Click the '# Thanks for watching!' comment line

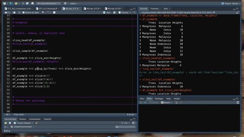(29, 100)
